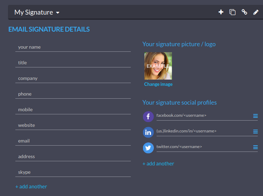This screenshot has height=196, width=263.
Task: Focus the your name input field
Action: pyautogui.click(x=73, y=47)
